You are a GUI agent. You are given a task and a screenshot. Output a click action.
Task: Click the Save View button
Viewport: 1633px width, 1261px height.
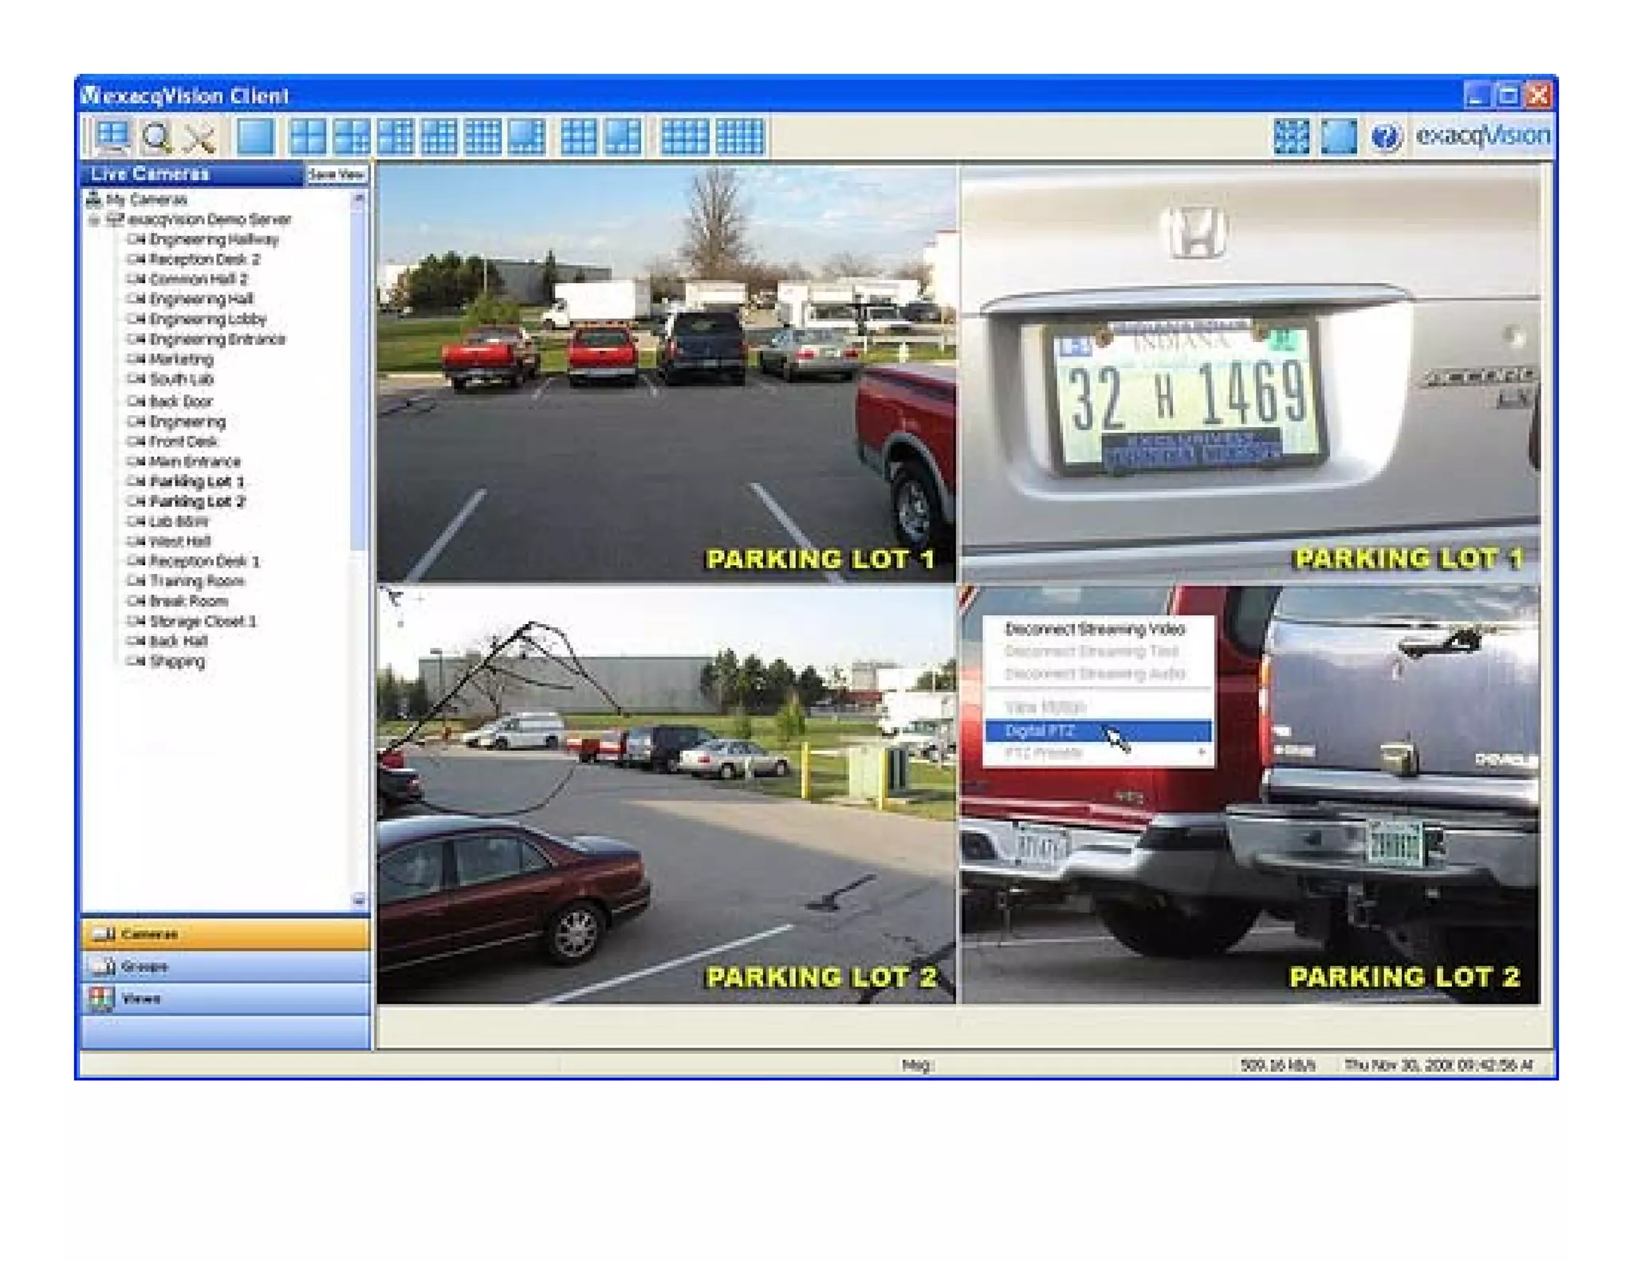click(x=336, y=174)
